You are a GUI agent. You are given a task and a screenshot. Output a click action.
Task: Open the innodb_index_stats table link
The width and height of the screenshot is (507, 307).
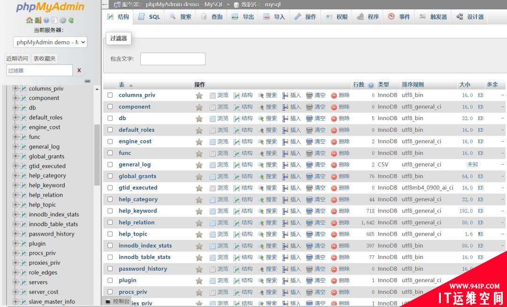(145, 246)
